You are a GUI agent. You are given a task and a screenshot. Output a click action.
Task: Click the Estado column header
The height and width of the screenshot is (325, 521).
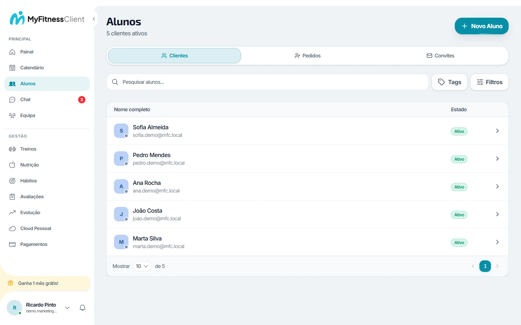coord(459,109)
